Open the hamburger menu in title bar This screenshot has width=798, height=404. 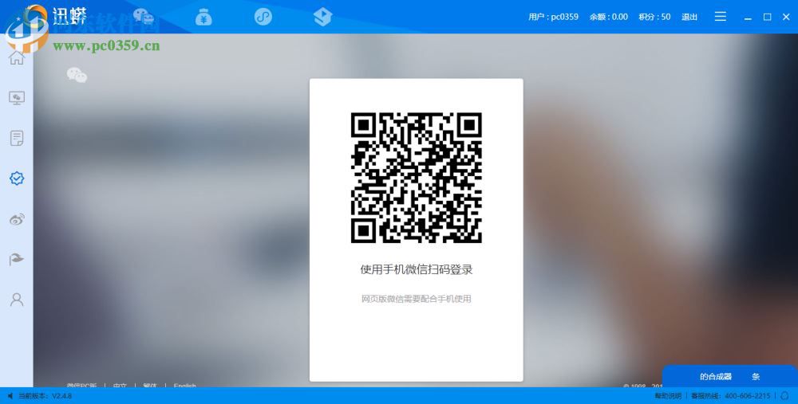tap(720, 17)
